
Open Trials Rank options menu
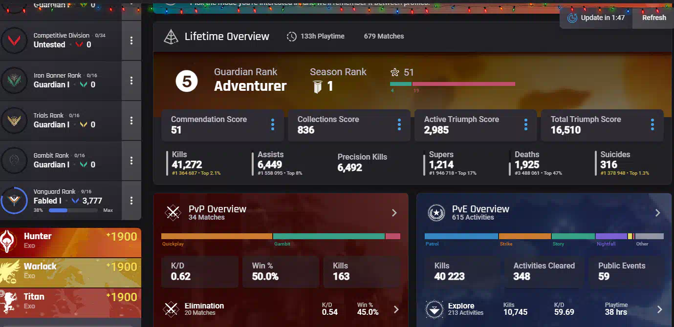coord(131,121)
